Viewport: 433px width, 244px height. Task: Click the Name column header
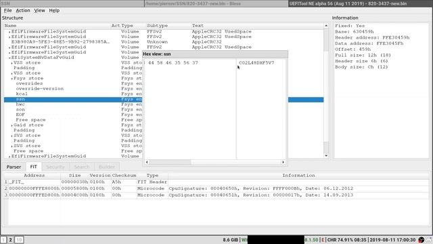[x=58, y=26]
